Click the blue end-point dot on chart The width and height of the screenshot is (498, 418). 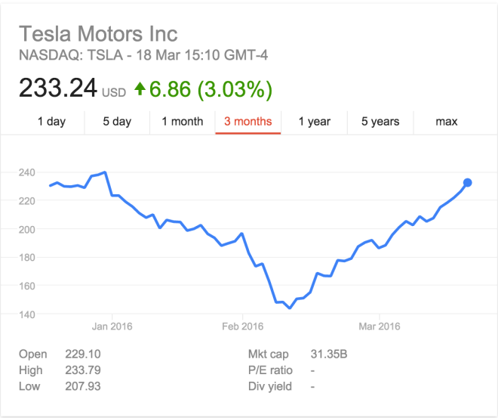click(467, 183)
